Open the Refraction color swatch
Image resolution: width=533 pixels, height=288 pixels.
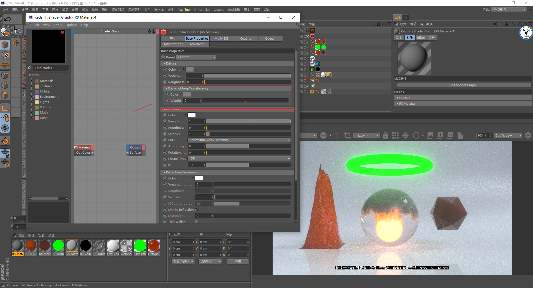point(199,178)
